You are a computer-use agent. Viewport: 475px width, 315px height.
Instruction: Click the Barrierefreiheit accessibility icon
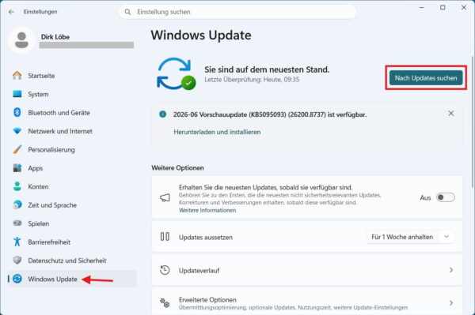17,242
